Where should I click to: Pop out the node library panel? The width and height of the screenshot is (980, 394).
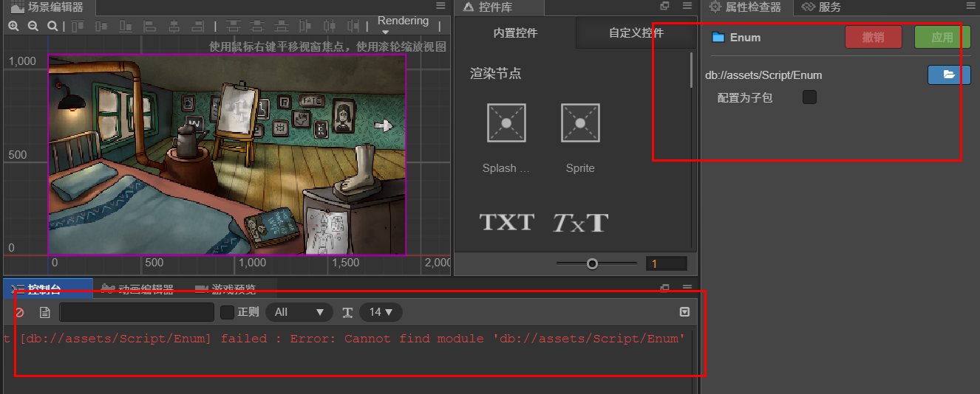(664, 6)
